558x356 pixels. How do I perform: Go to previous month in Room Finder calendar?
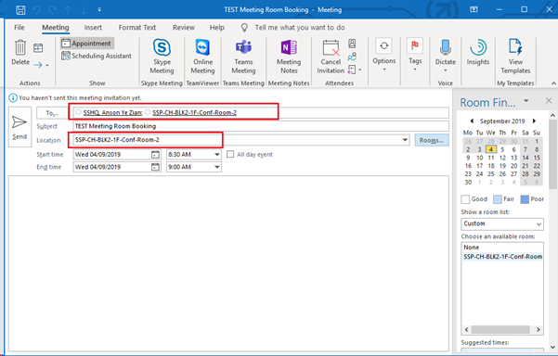tap(472, 121)
